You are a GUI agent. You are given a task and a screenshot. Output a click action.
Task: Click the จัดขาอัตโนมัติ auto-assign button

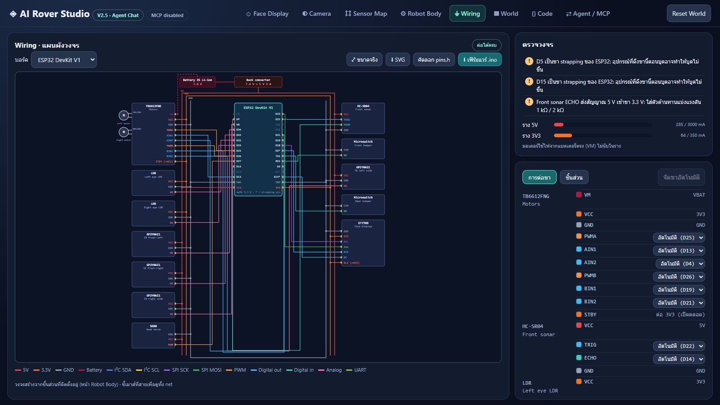[681, 177]
